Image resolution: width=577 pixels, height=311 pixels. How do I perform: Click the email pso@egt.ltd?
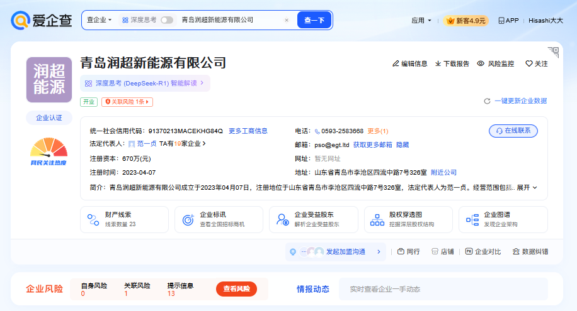(332, 145)
